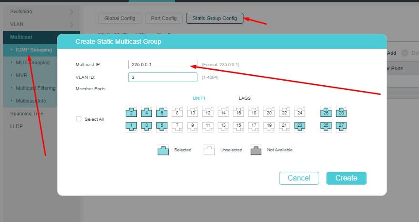
Task: Click the Cancel button
Action: click(299, 178)
